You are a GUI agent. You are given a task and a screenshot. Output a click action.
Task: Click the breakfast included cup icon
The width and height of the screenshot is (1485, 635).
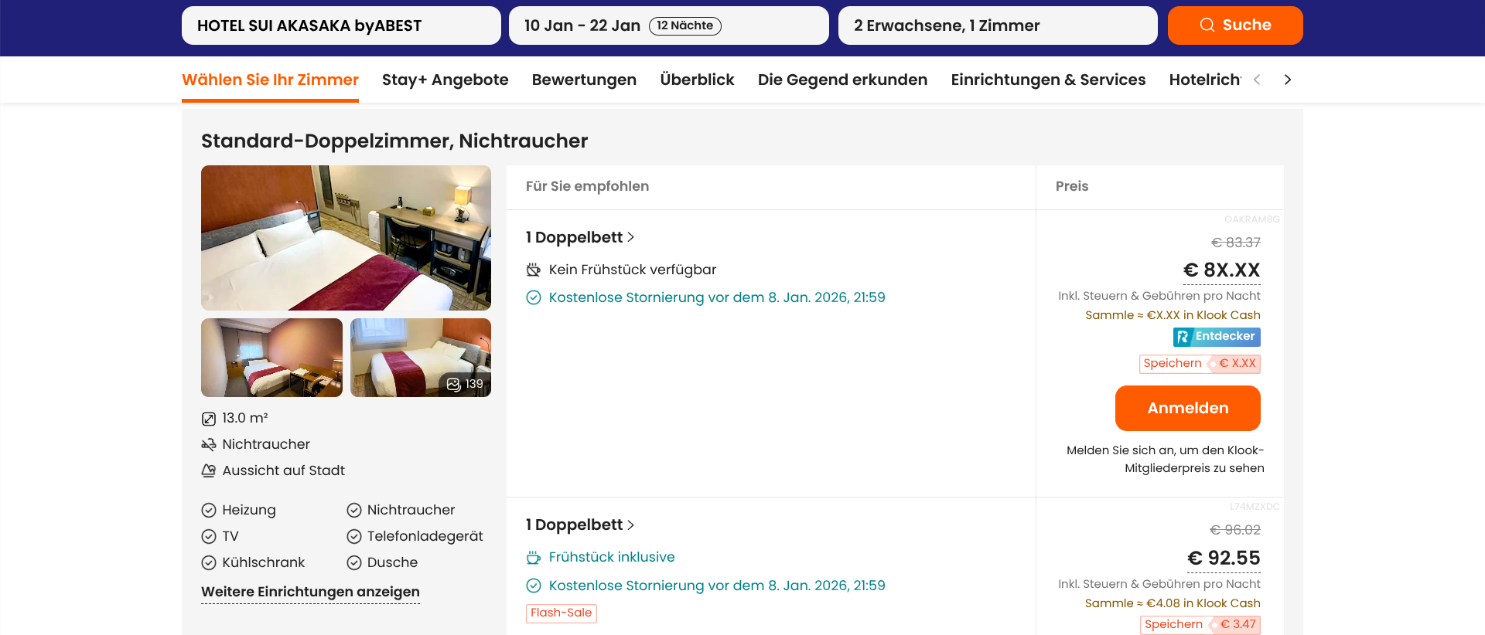[x=534, y=558]
